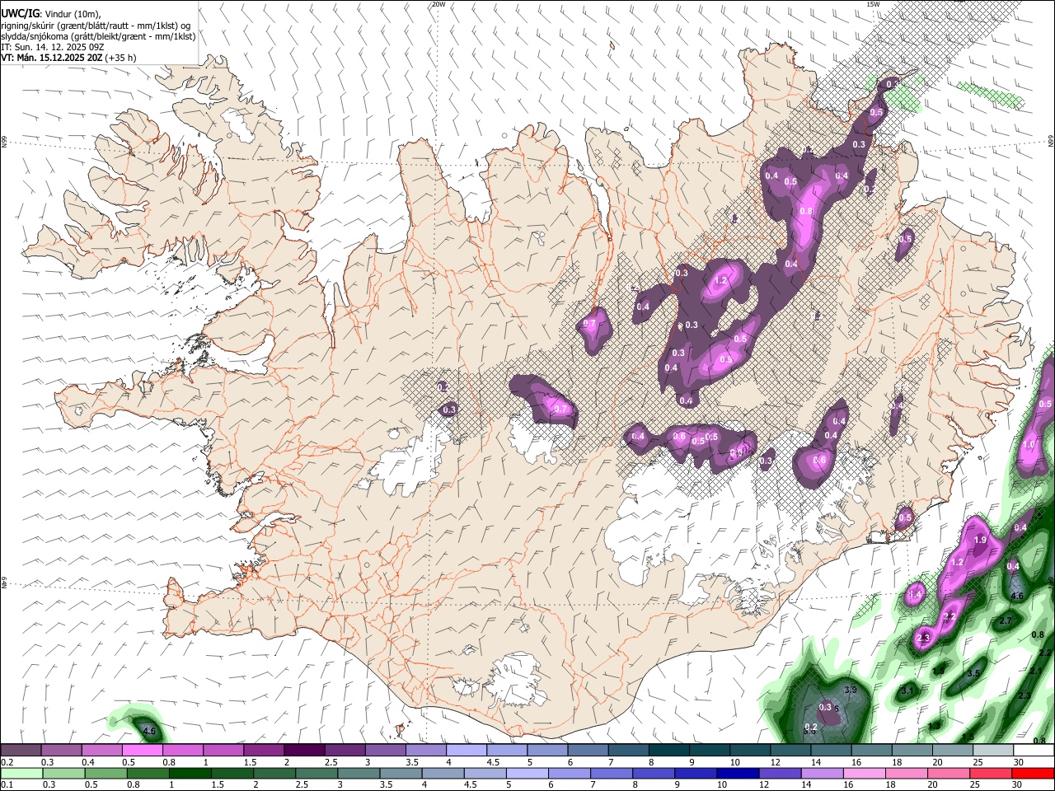
Task: Select the darkest purple snow swatch between 2 and 2.5
Action: click(304, 751)
